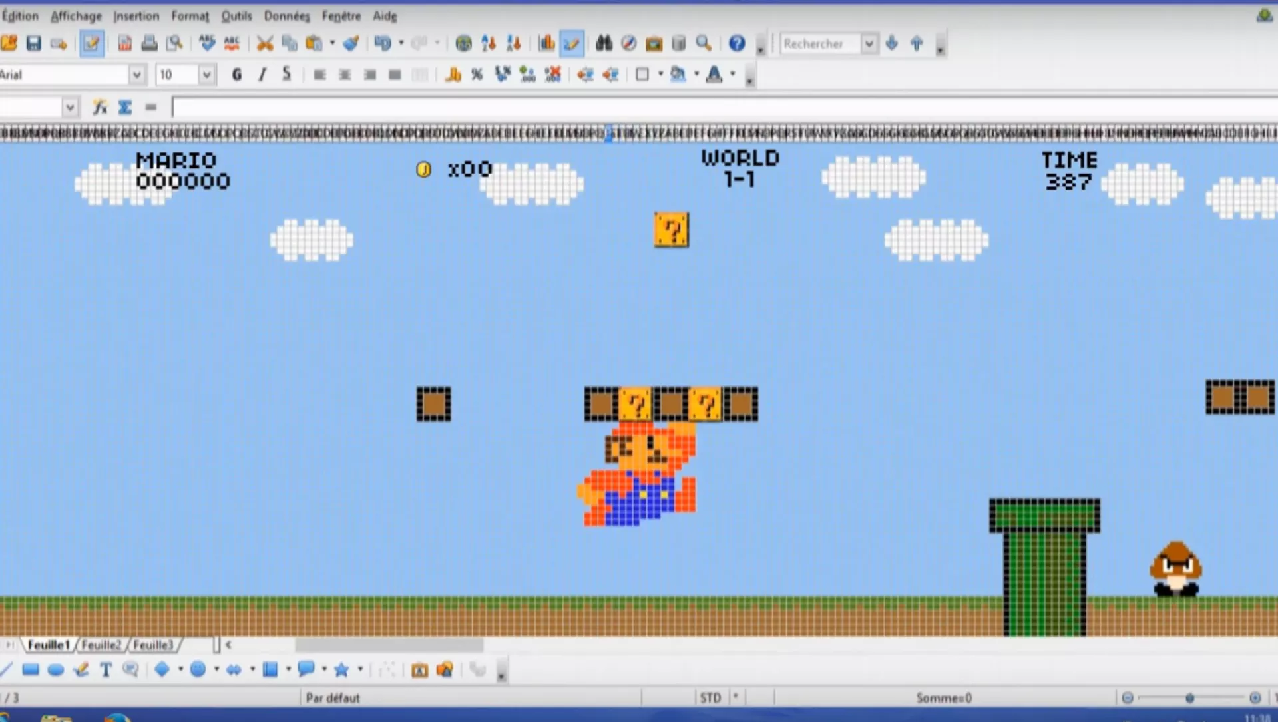Open Paste options dropdown arrow
Viewport: 1278px width, 722px height.
pyautogui.click(x=332, y=44)
